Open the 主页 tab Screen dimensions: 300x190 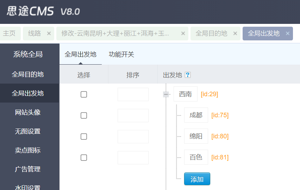click(x=10, y=33)
